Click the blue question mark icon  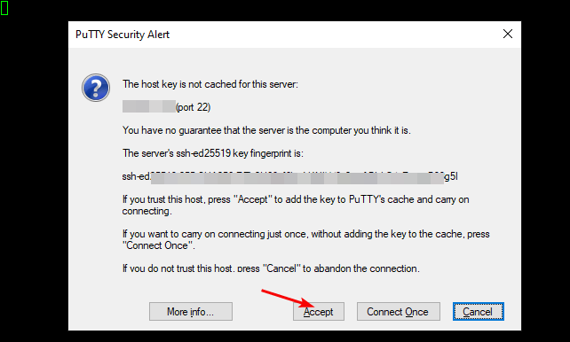coord(96,88)
